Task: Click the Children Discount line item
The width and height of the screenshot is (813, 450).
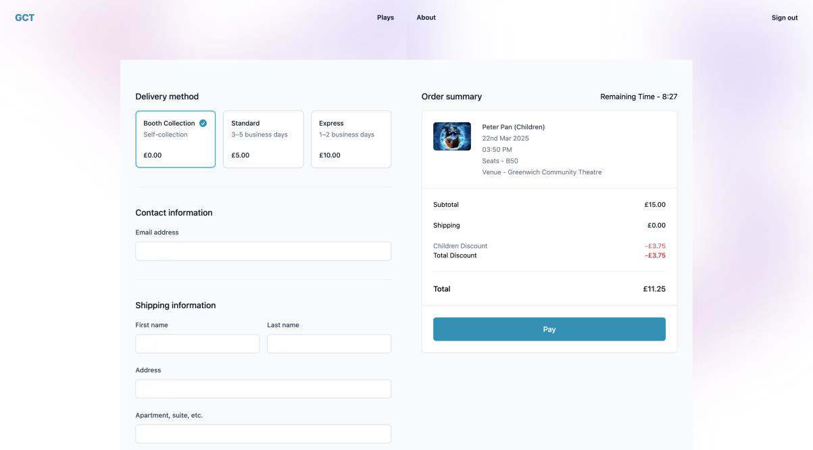Action: click(461, 245)
